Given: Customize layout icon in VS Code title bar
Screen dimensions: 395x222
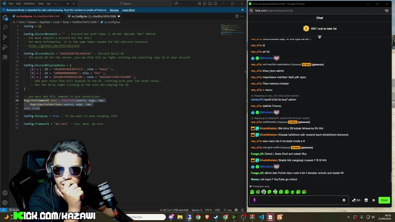Looking at the screenshot, I should pyautogui.click(x=200, y=3).
